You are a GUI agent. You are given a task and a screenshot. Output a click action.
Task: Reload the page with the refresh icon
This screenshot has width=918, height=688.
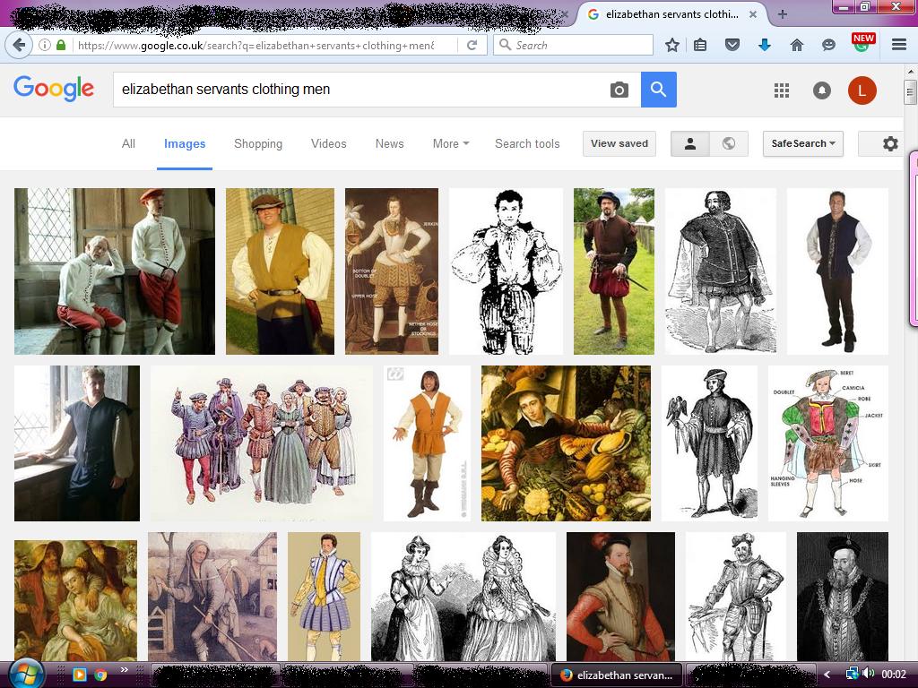[x=472, y=45]
